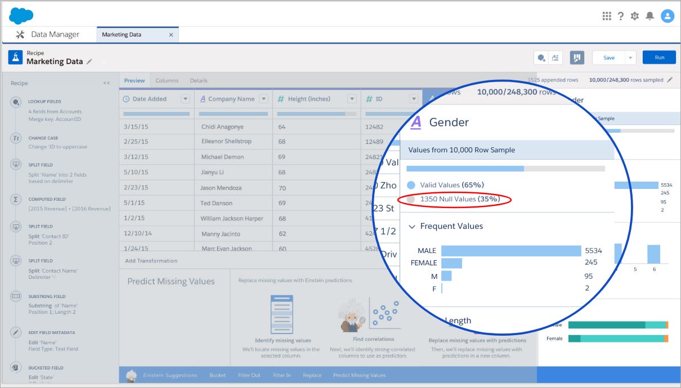Click the Einstein Suggestions avatar icon
Viewport: 681px width, 388px height.
point(131,375)
